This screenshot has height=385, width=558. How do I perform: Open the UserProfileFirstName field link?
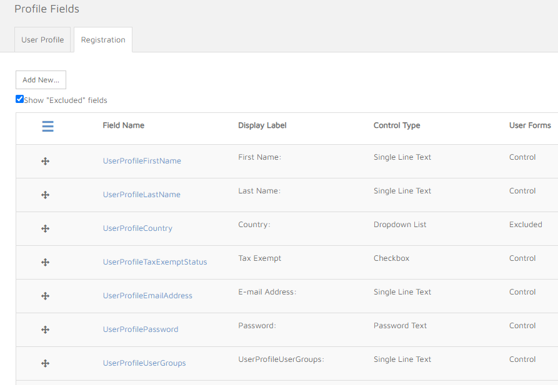tap(142, 161)
